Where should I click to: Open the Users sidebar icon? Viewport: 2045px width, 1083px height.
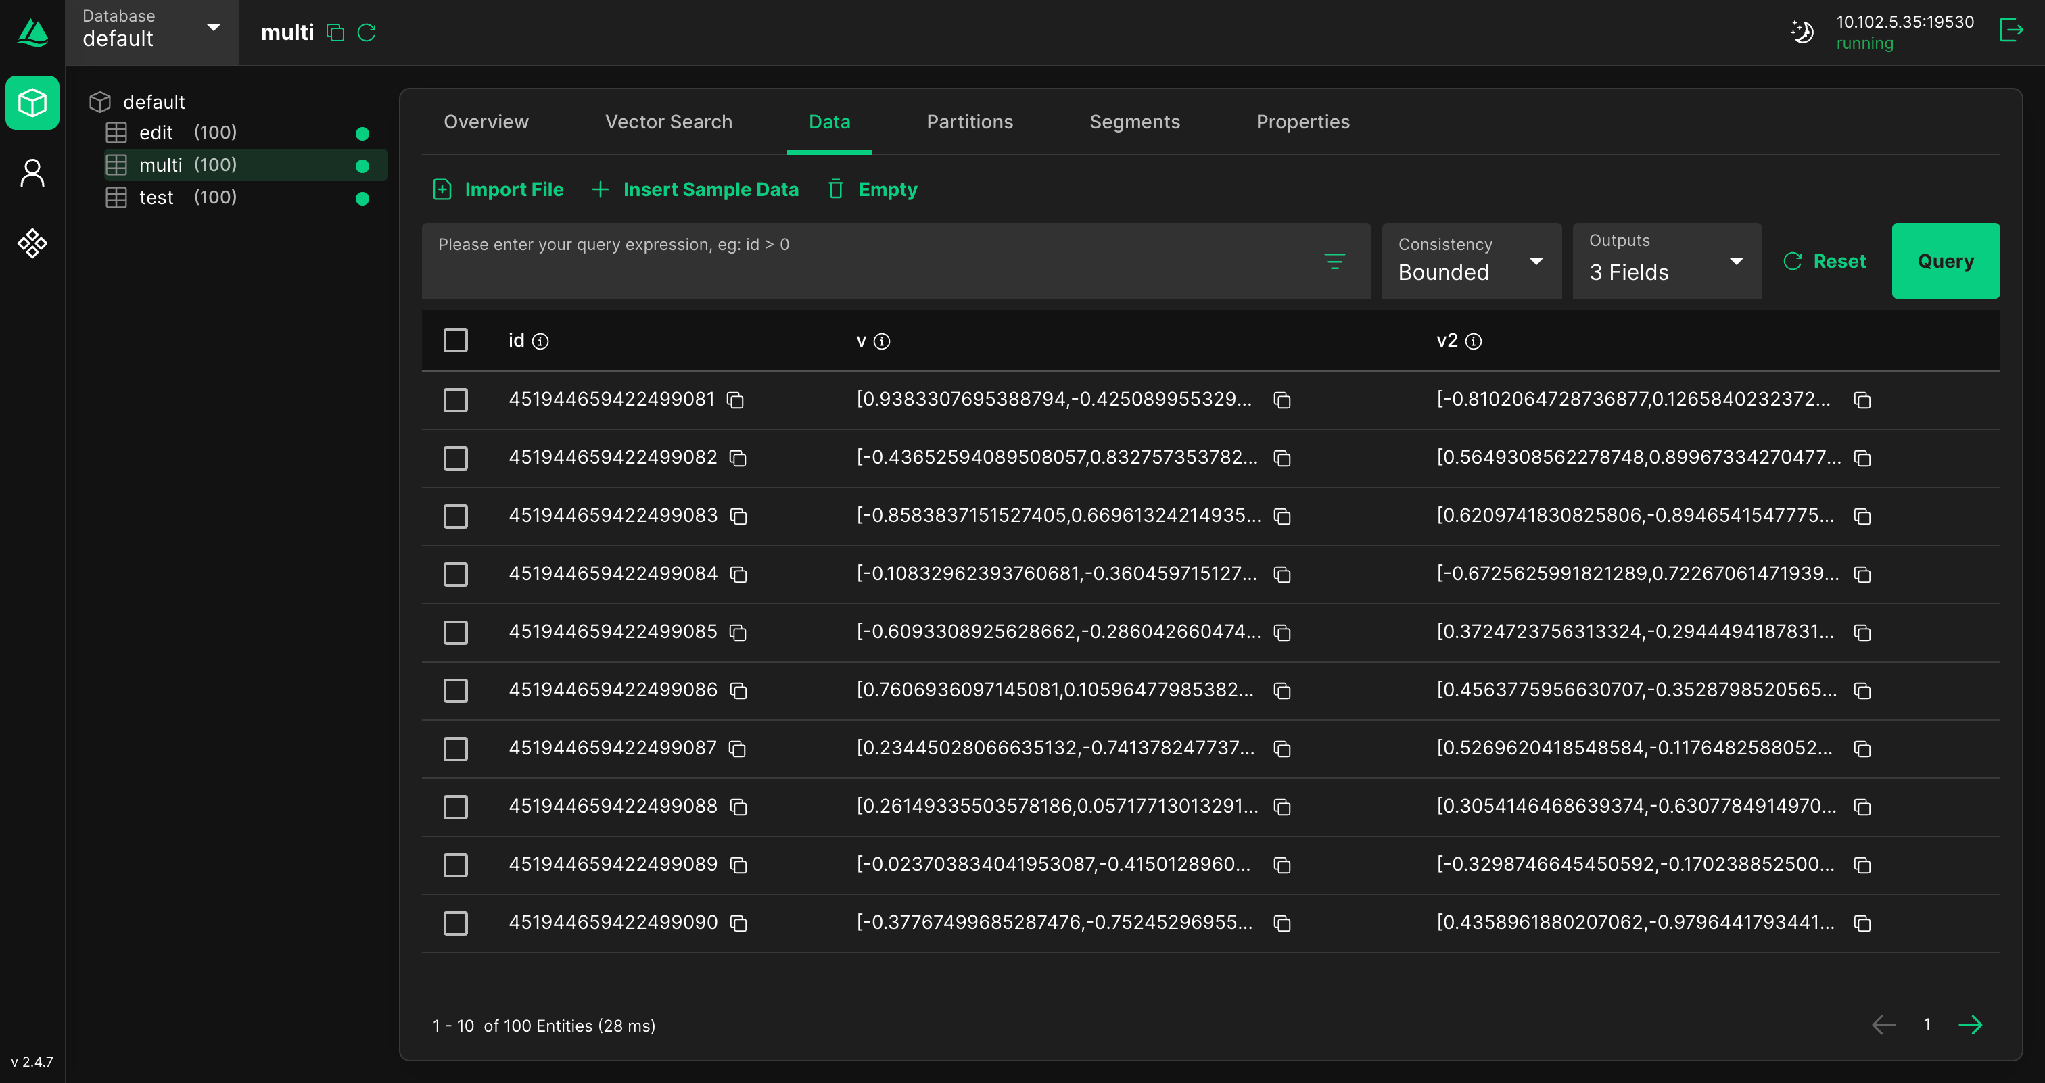(32, 173)
